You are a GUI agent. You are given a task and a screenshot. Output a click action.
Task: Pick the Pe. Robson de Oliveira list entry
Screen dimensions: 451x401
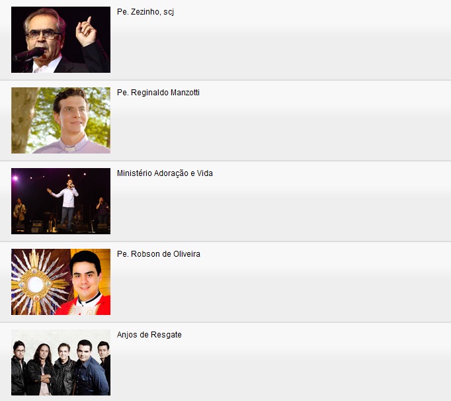225,282
